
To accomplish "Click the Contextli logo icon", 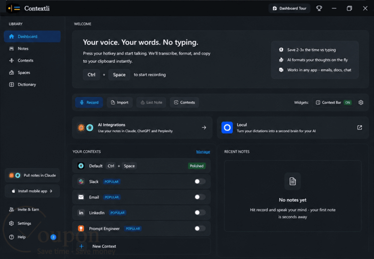I will (x=13, y=8).
